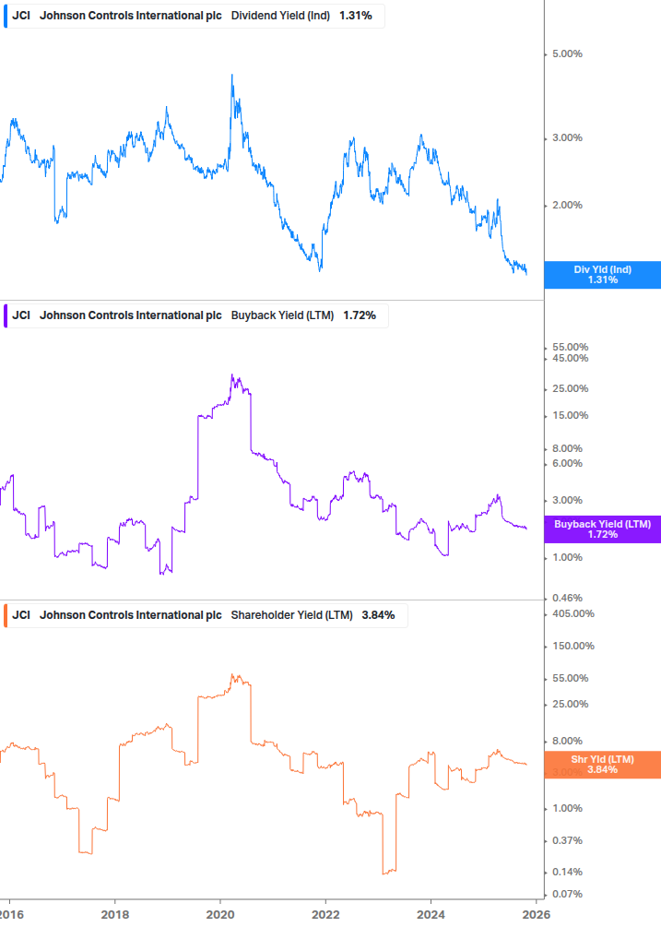Select the 'Buyback Yield (LTM)' legend label
Screen dimensions: 661x927
tap(282, 315)
